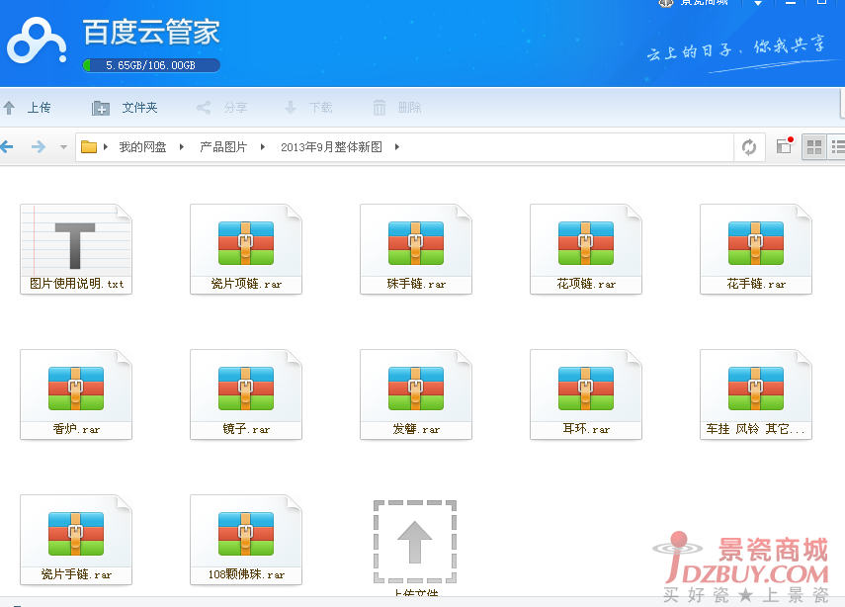This screenshot has width=845, height=607.
Task: Click the dashed upload file placeholder
Action: (x=415, y=542)
